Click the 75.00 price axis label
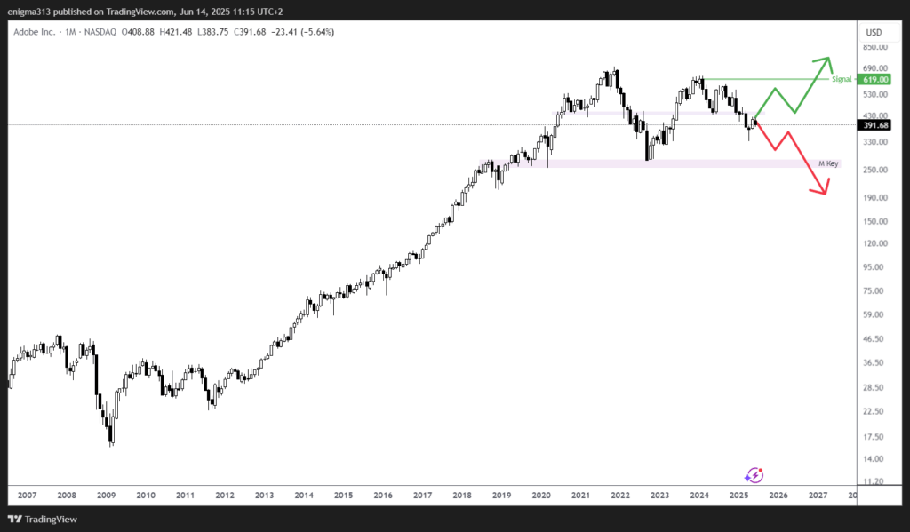910x532 pixels. (x=874, y=291)
